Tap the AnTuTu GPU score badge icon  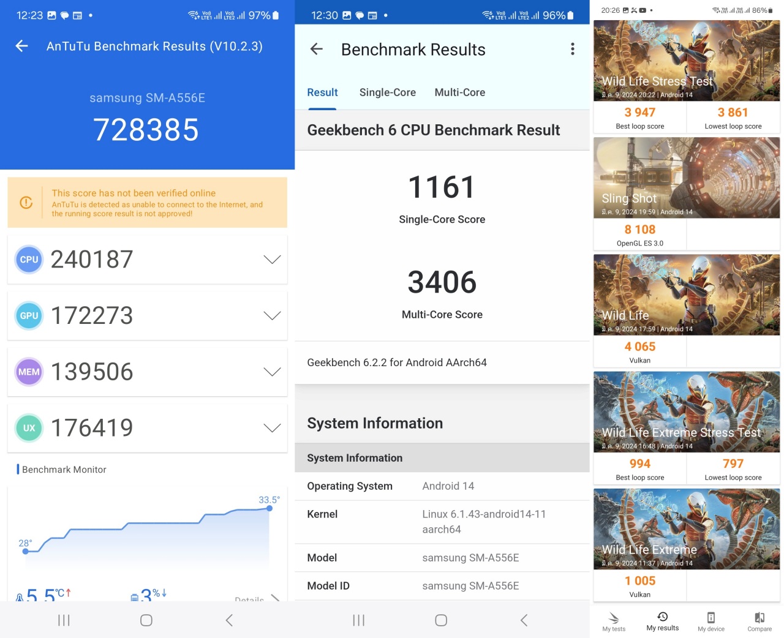point(29,316)
